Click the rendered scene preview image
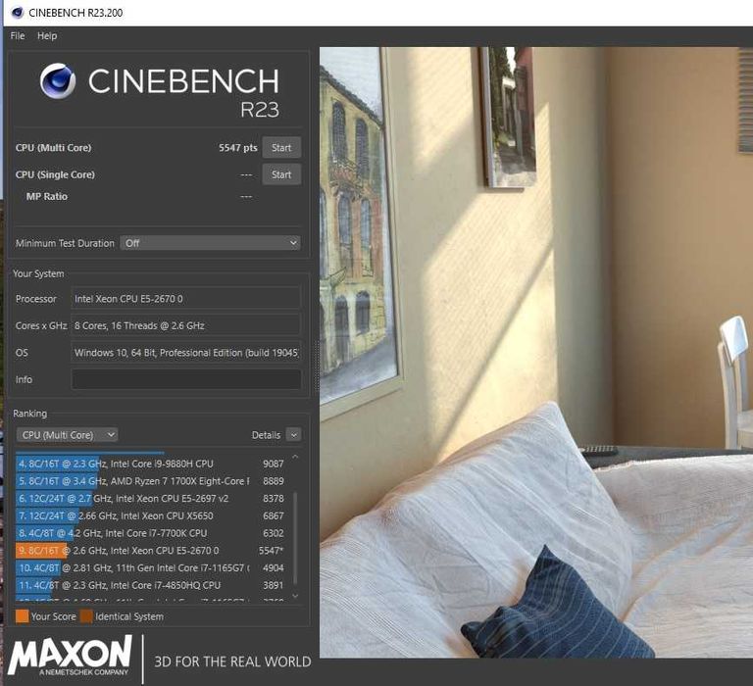This screenshot has width=753, height=686. pos(536,353)
